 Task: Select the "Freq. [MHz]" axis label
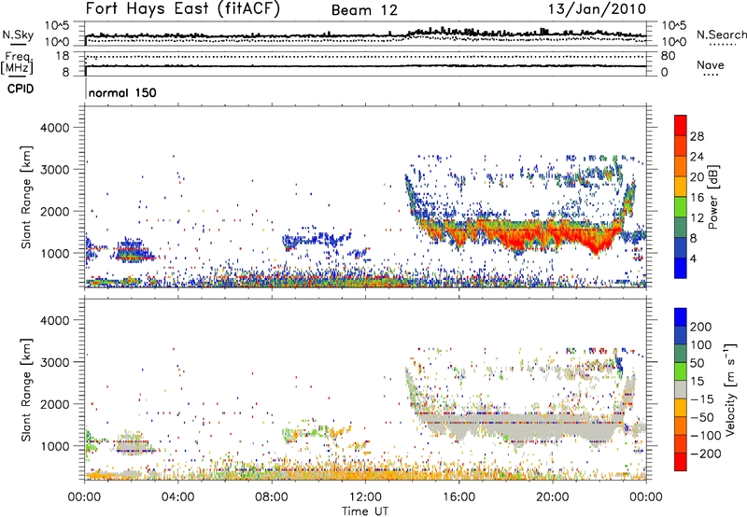click(18, 63)
